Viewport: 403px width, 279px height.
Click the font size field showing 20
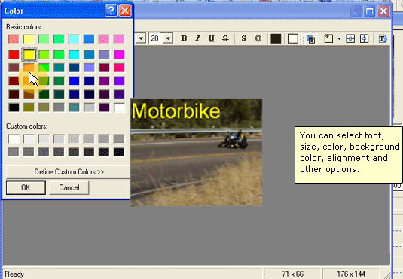156,38
